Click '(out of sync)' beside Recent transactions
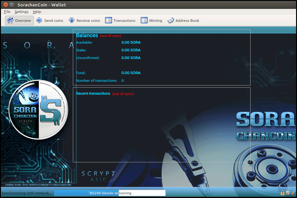The image size is (297, 198). pyautogui.click(x=123, y=94)
